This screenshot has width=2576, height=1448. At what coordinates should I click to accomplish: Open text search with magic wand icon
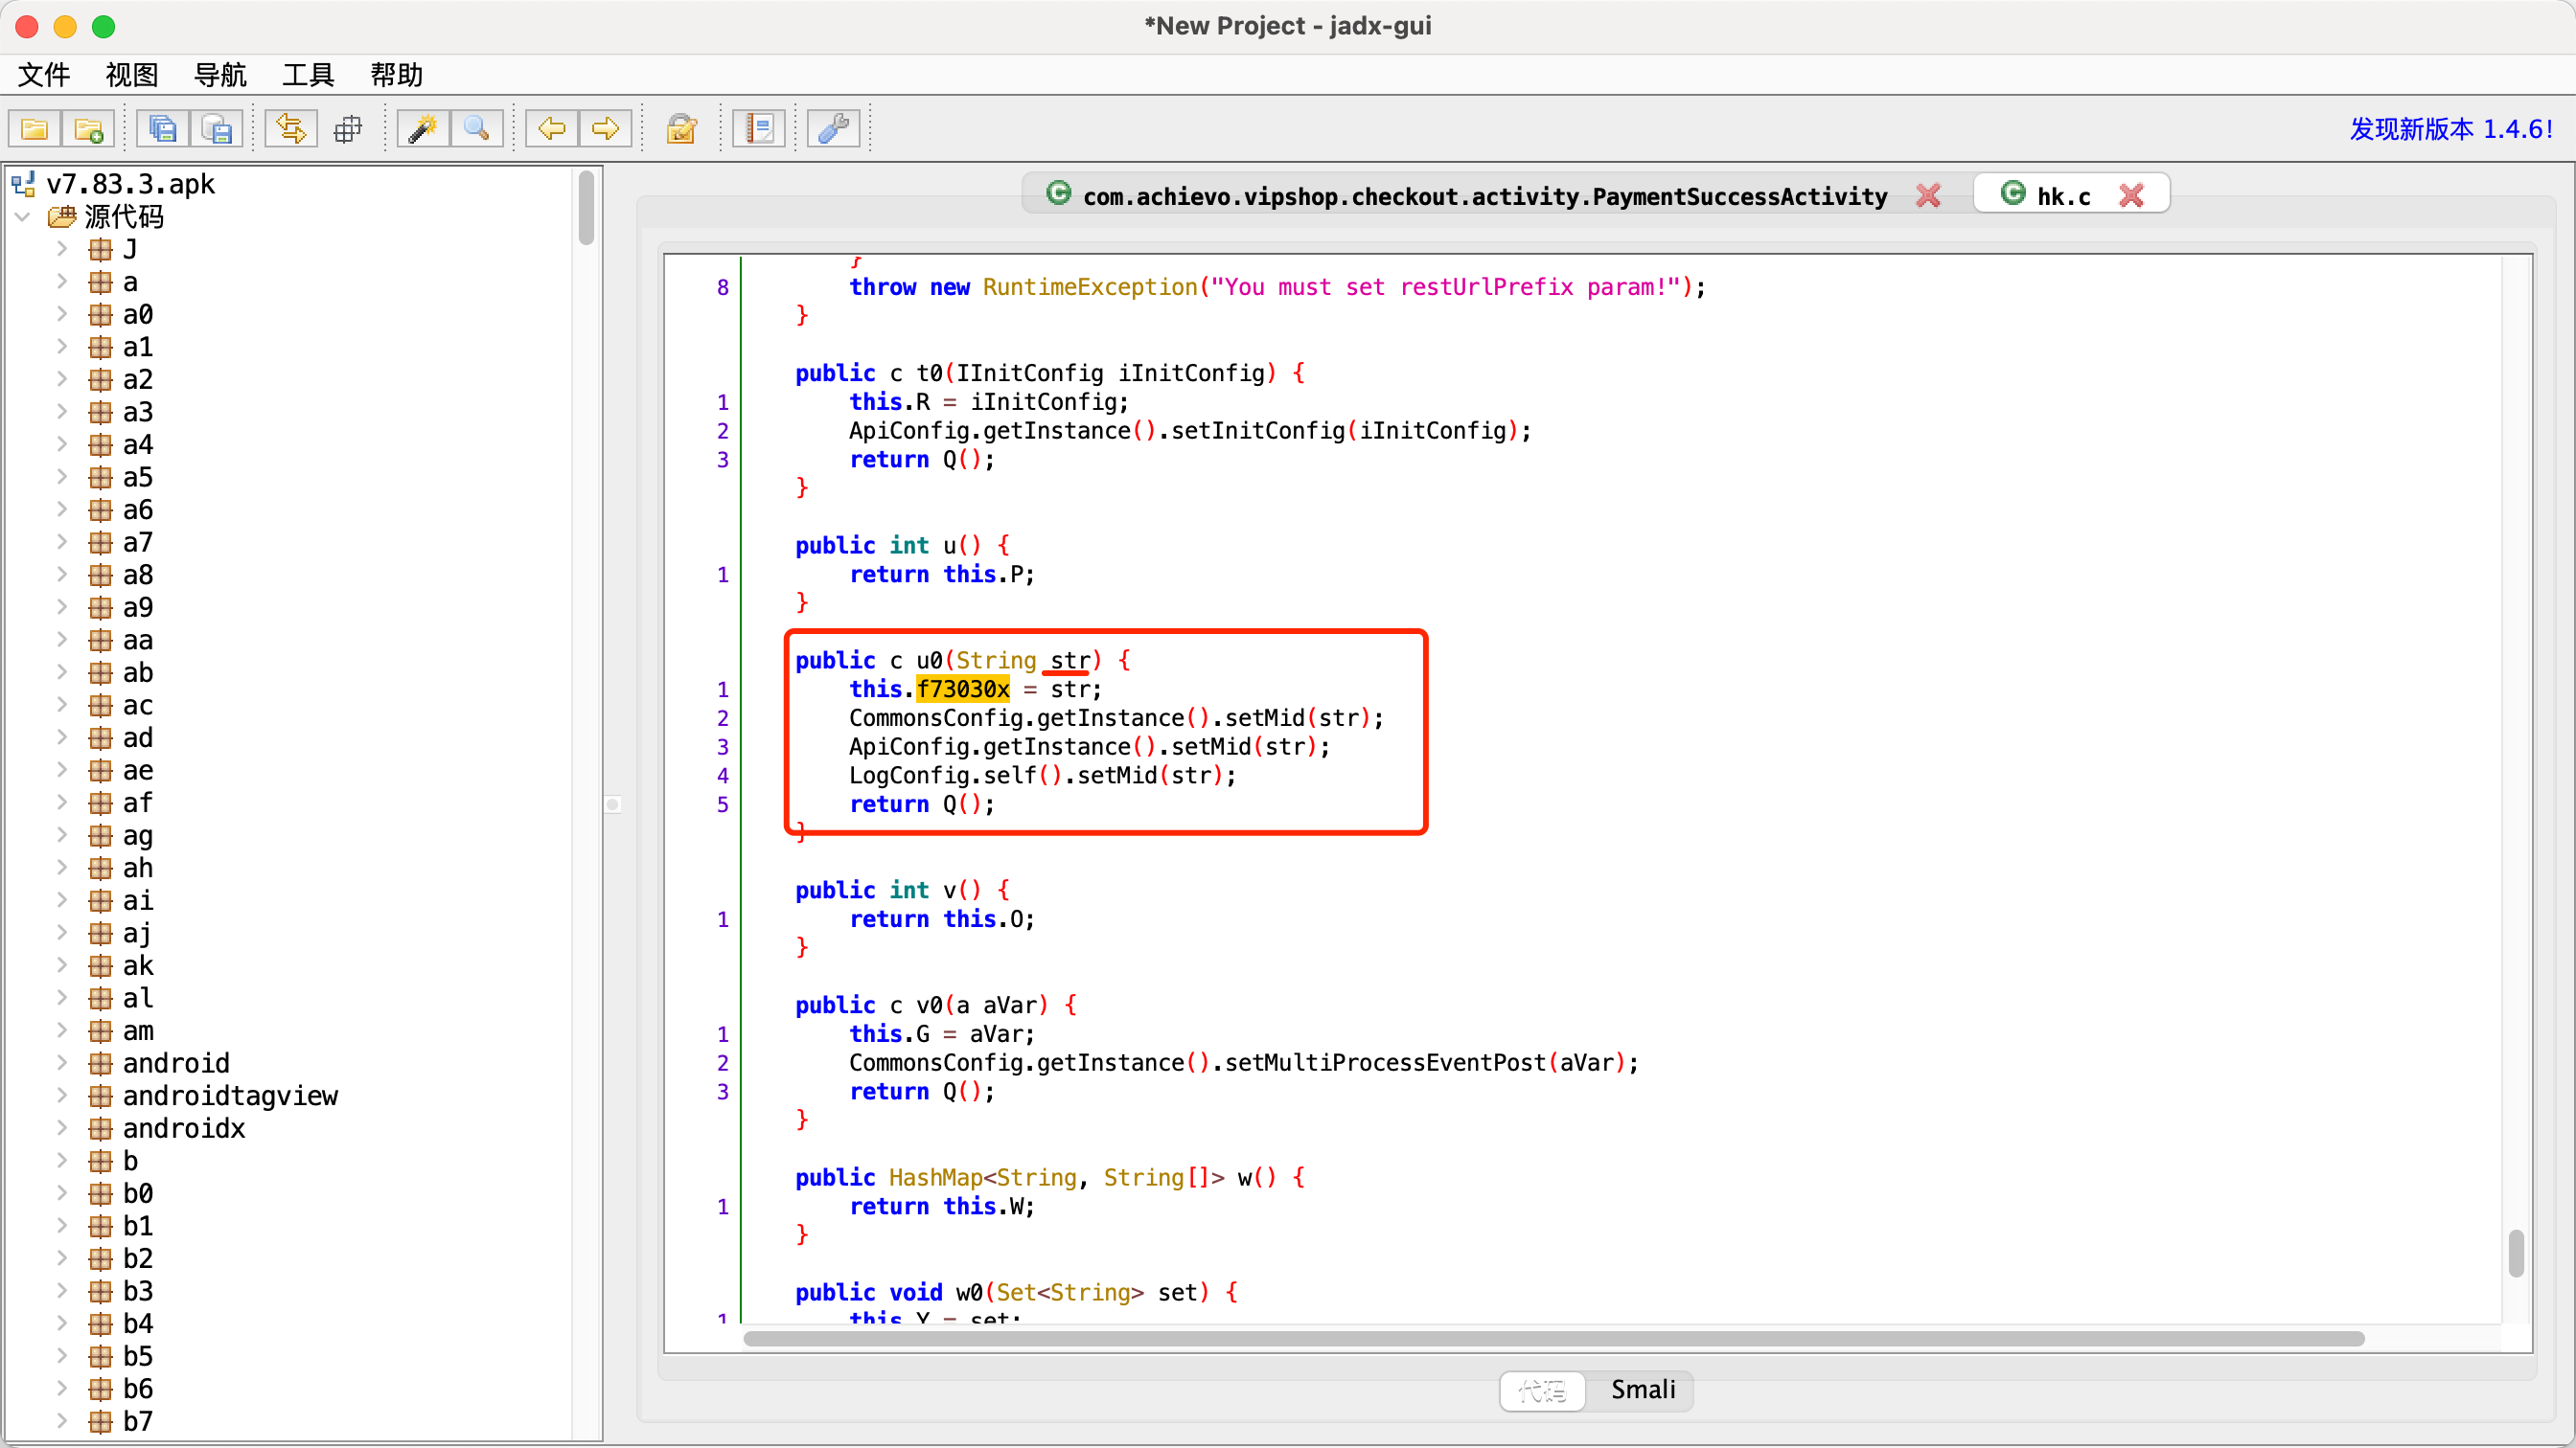(423, 129)
